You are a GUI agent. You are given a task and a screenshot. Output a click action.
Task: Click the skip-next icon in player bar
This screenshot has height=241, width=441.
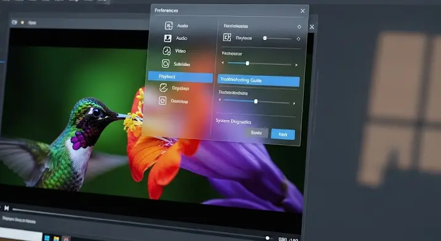click(x=7, y=208)
